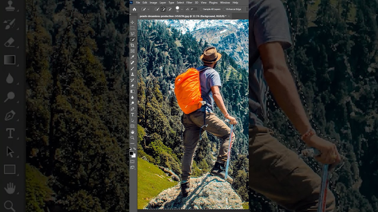Change screen mode via toolbar icon
This screenshot has height=212, width=378.
[x=132, y=168]
